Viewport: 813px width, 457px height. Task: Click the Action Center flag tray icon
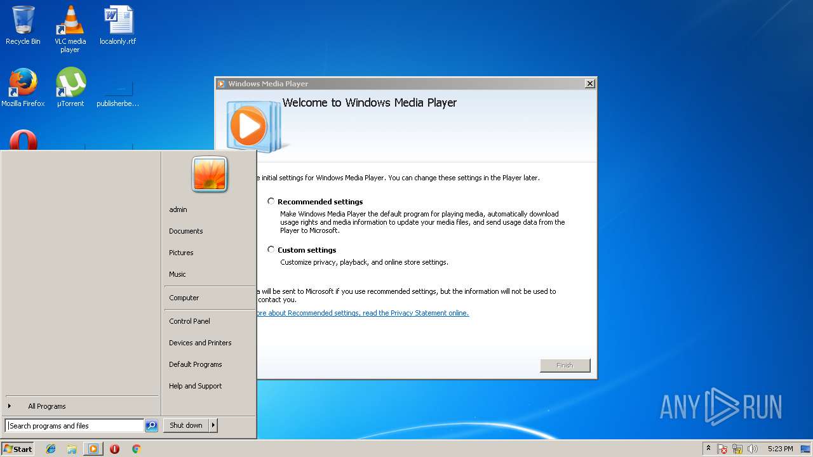722,449
